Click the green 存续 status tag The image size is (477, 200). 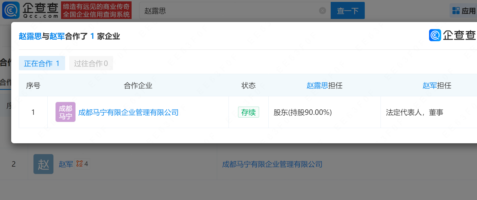248,112
